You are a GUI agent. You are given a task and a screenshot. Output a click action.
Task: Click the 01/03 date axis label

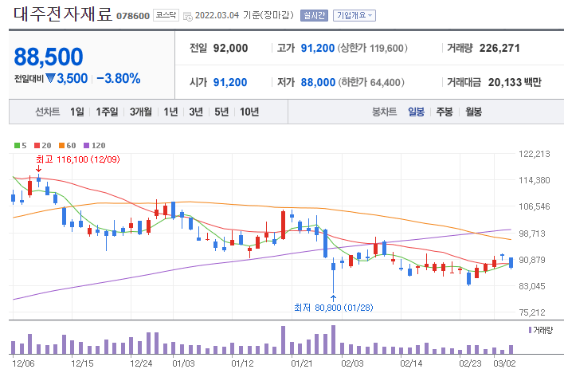(183, 363)
